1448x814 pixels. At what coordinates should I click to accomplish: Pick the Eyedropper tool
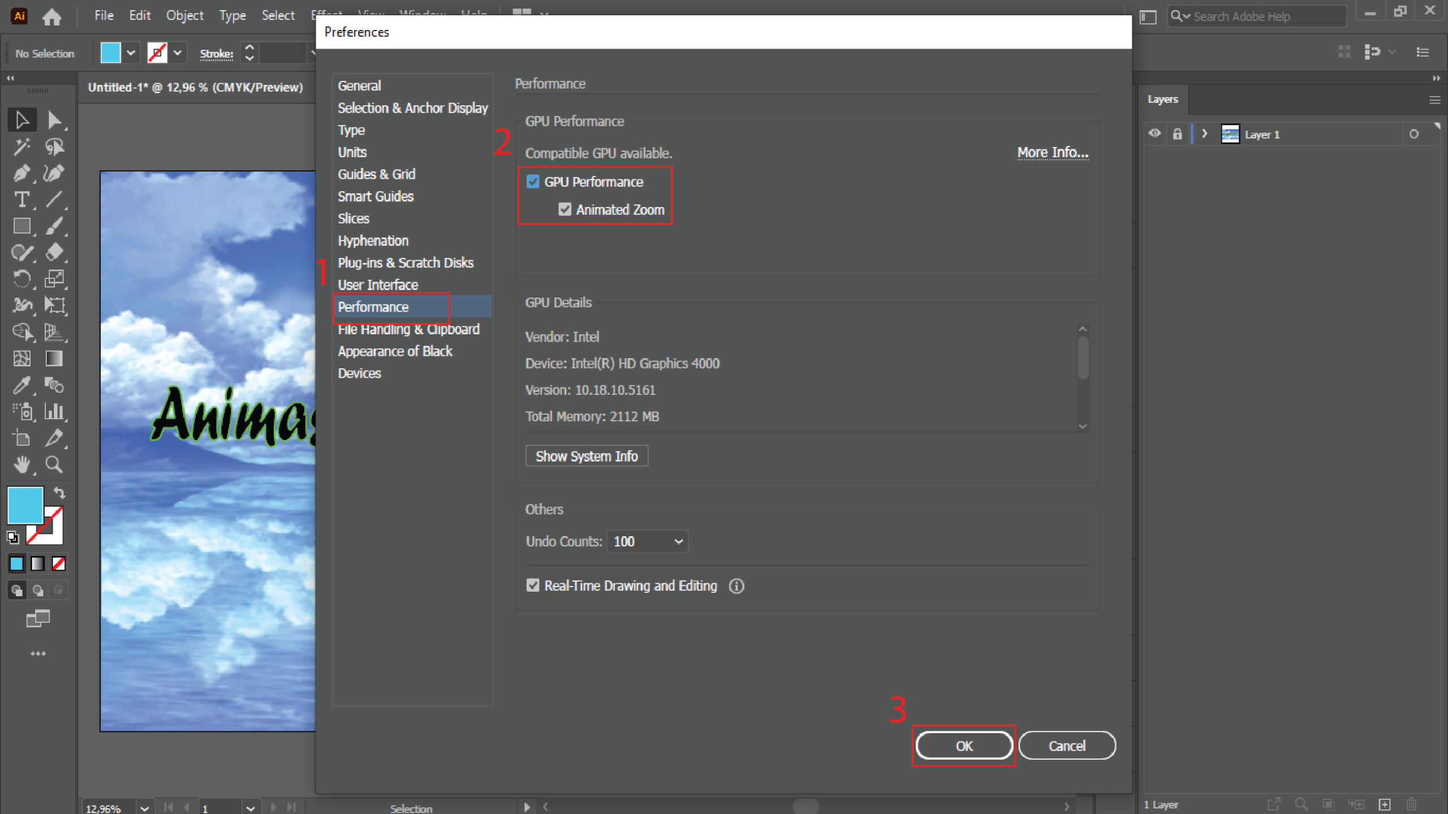(22, 385)
